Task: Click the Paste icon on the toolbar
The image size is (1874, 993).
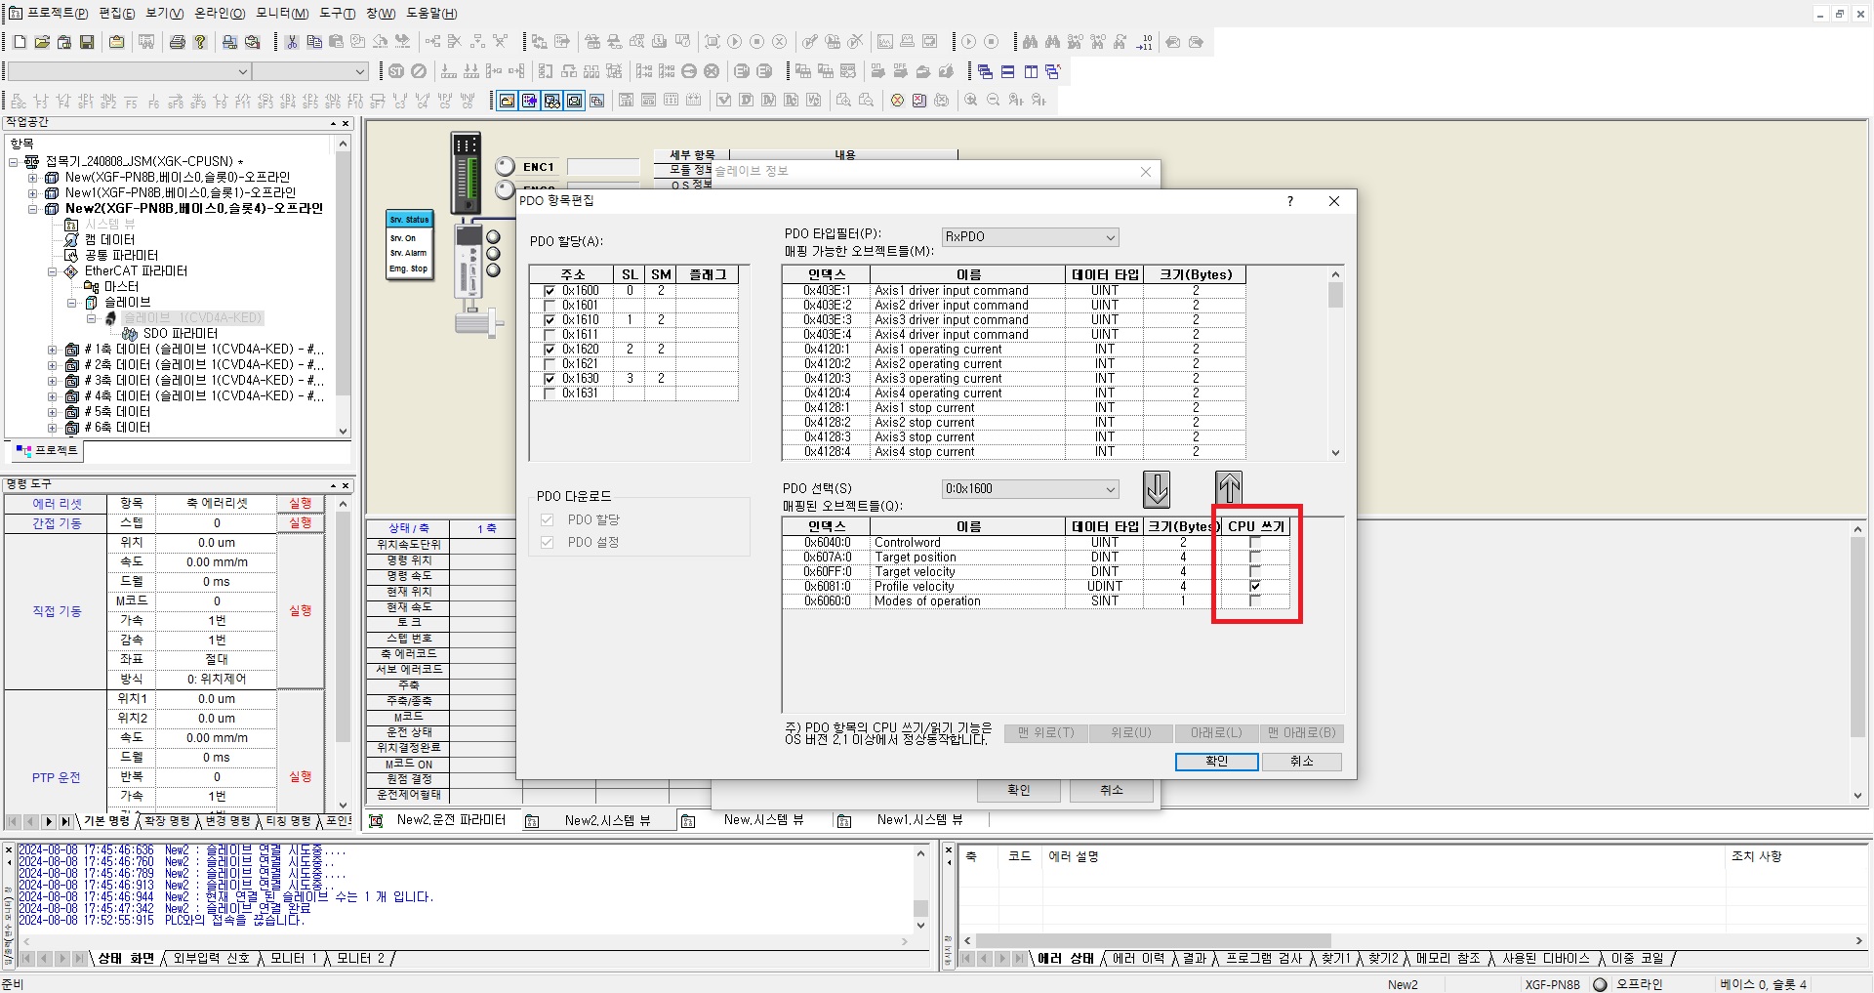Action: tap(336, 42)
